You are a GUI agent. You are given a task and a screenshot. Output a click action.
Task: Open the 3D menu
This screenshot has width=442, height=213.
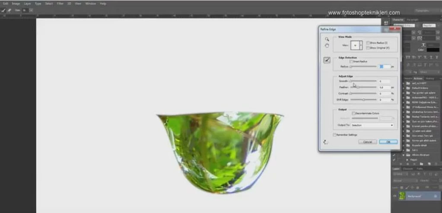pyautogui.click(x=69, y=3)
